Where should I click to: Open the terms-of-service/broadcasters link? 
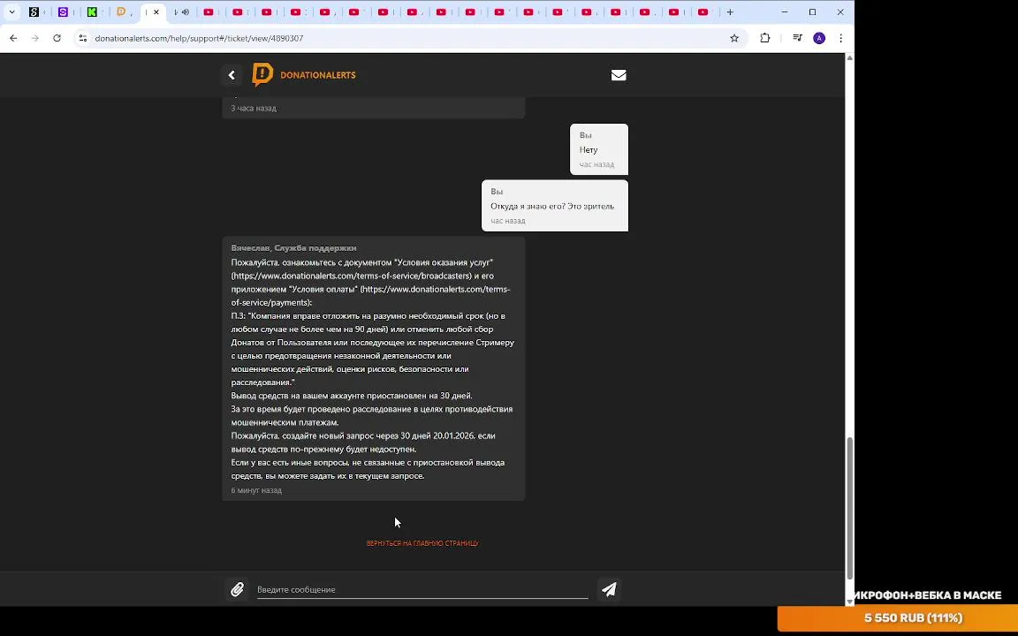coord(351,276)
